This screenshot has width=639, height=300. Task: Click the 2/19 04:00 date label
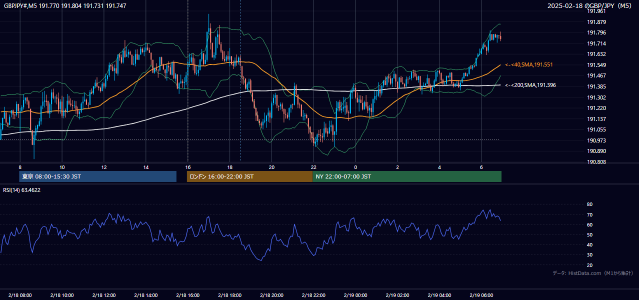(440, 295)
